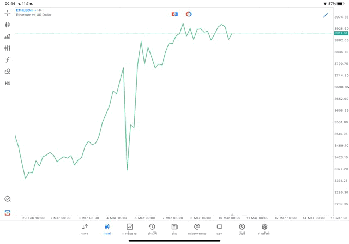
Task: Activate the crosshair cursor tool
Action: [x=7, y=13]
